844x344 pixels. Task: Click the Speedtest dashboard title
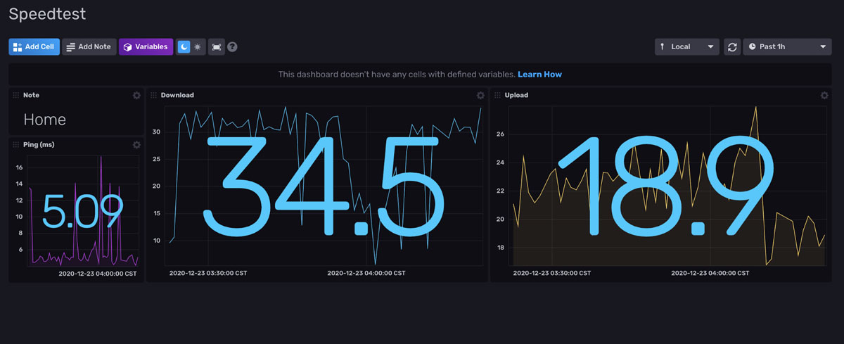(47, 13)
